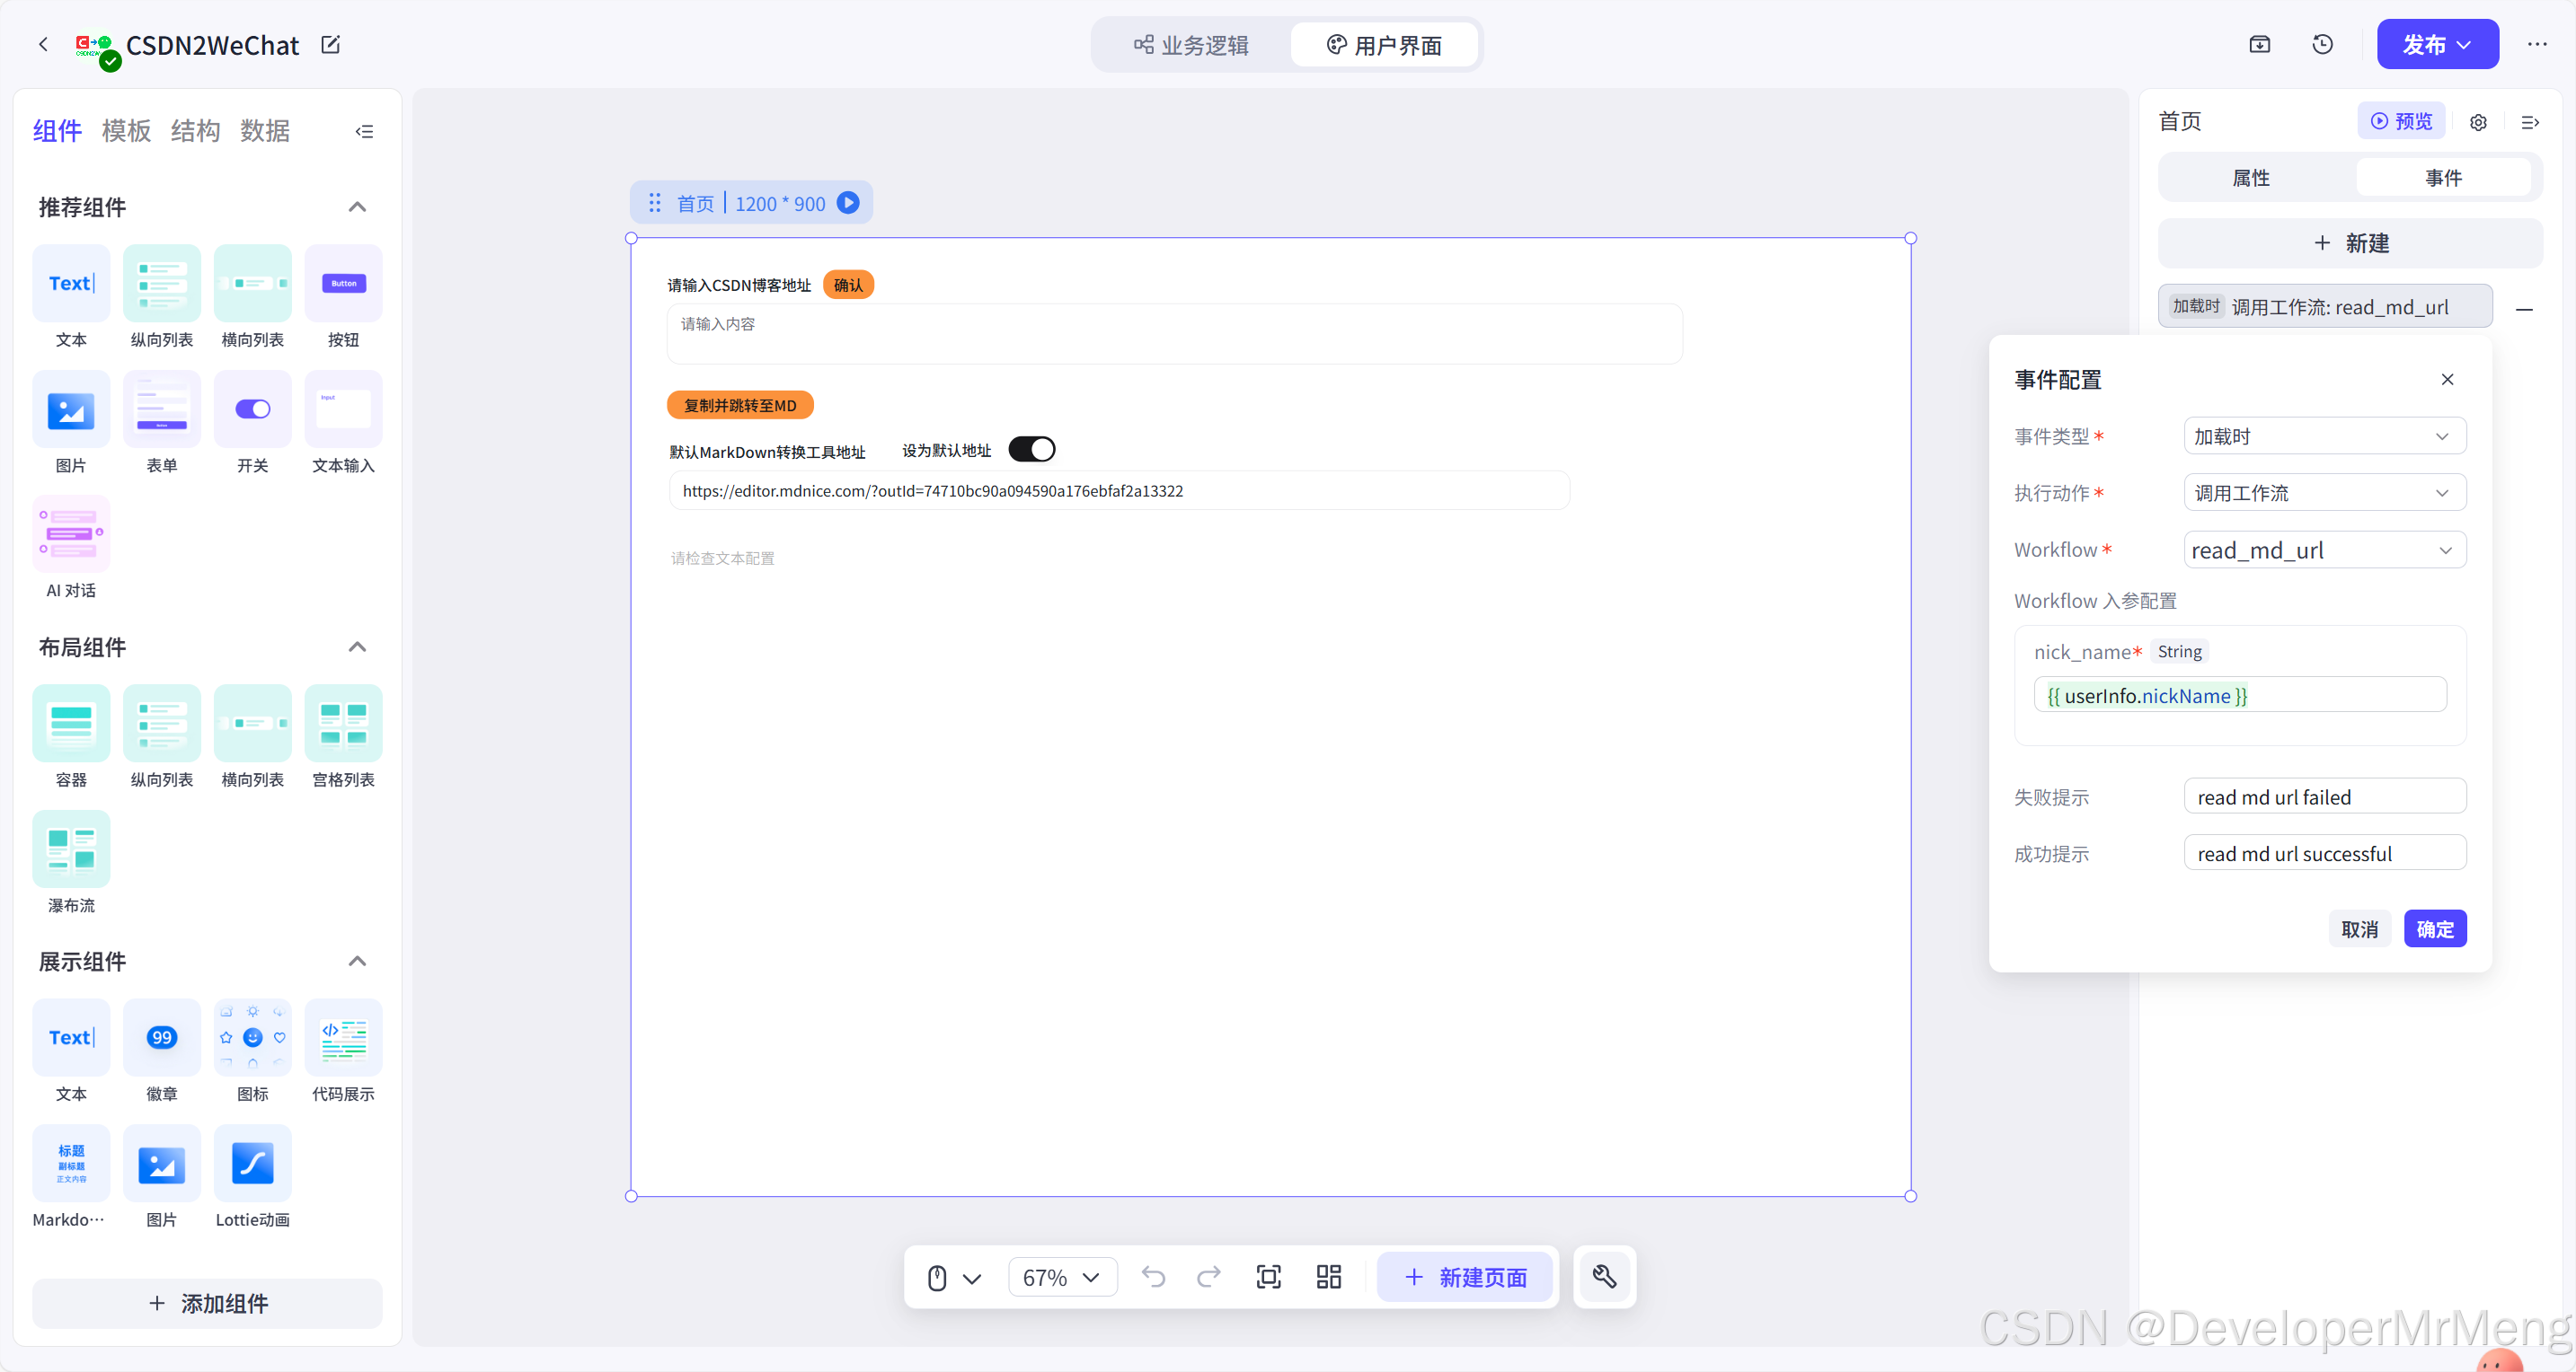
Task: Open the version history clock icon
Action: click(x=2322, y=44)
